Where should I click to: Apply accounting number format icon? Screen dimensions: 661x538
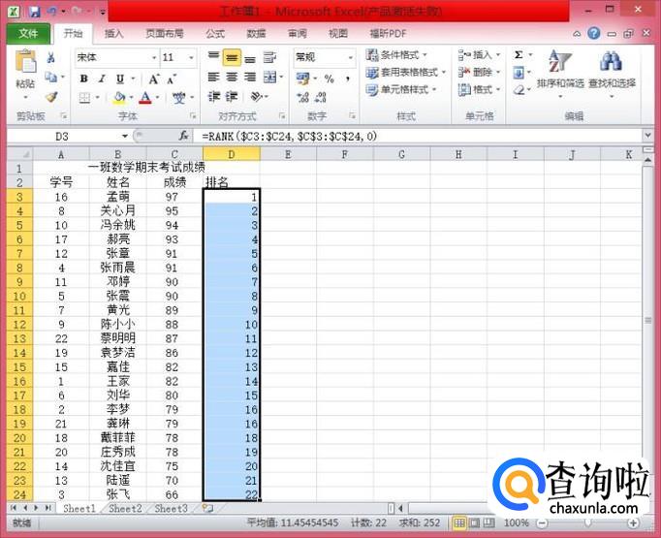(x=302, y=78)
